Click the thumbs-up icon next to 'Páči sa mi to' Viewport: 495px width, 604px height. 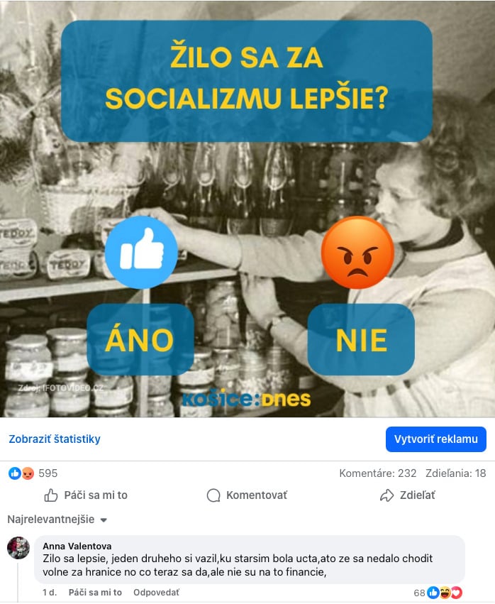coord(51,495)
